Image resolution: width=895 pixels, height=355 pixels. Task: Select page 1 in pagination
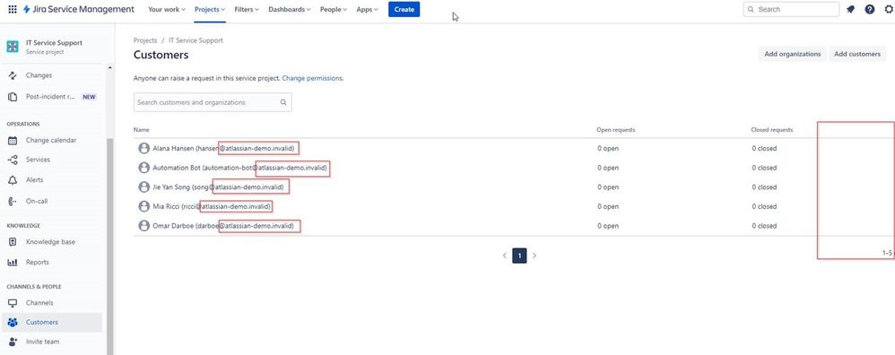tap(519, 255)
